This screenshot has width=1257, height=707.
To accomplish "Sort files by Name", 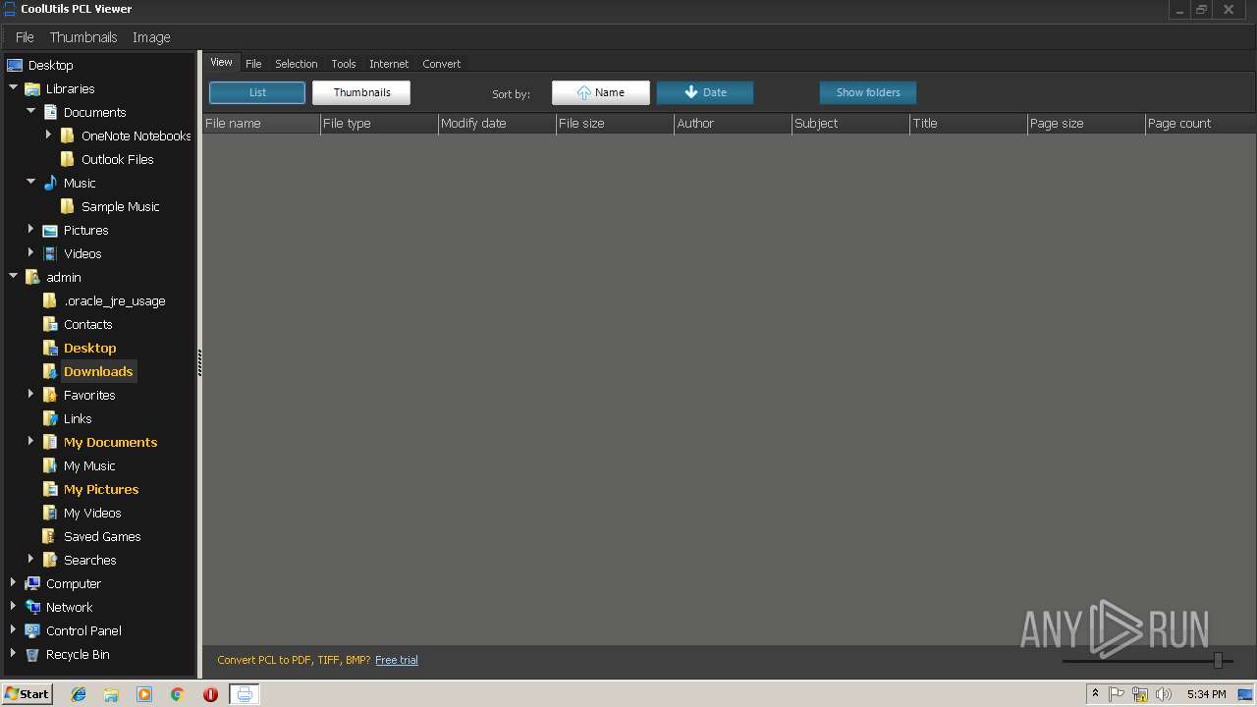I will pos(600,92).
